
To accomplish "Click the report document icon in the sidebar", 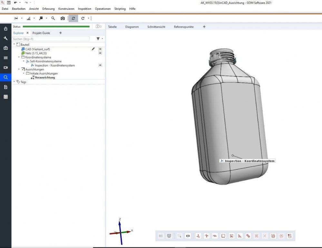I will pyautogui.click(x=5, y=87).
